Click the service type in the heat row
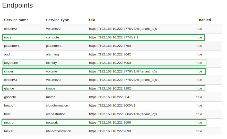This screenshot has width=227, height=139. 56,114
